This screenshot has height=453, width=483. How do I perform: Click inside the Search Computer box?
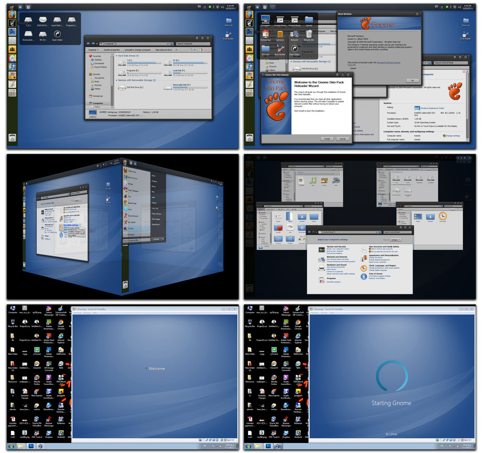(193, 43)
